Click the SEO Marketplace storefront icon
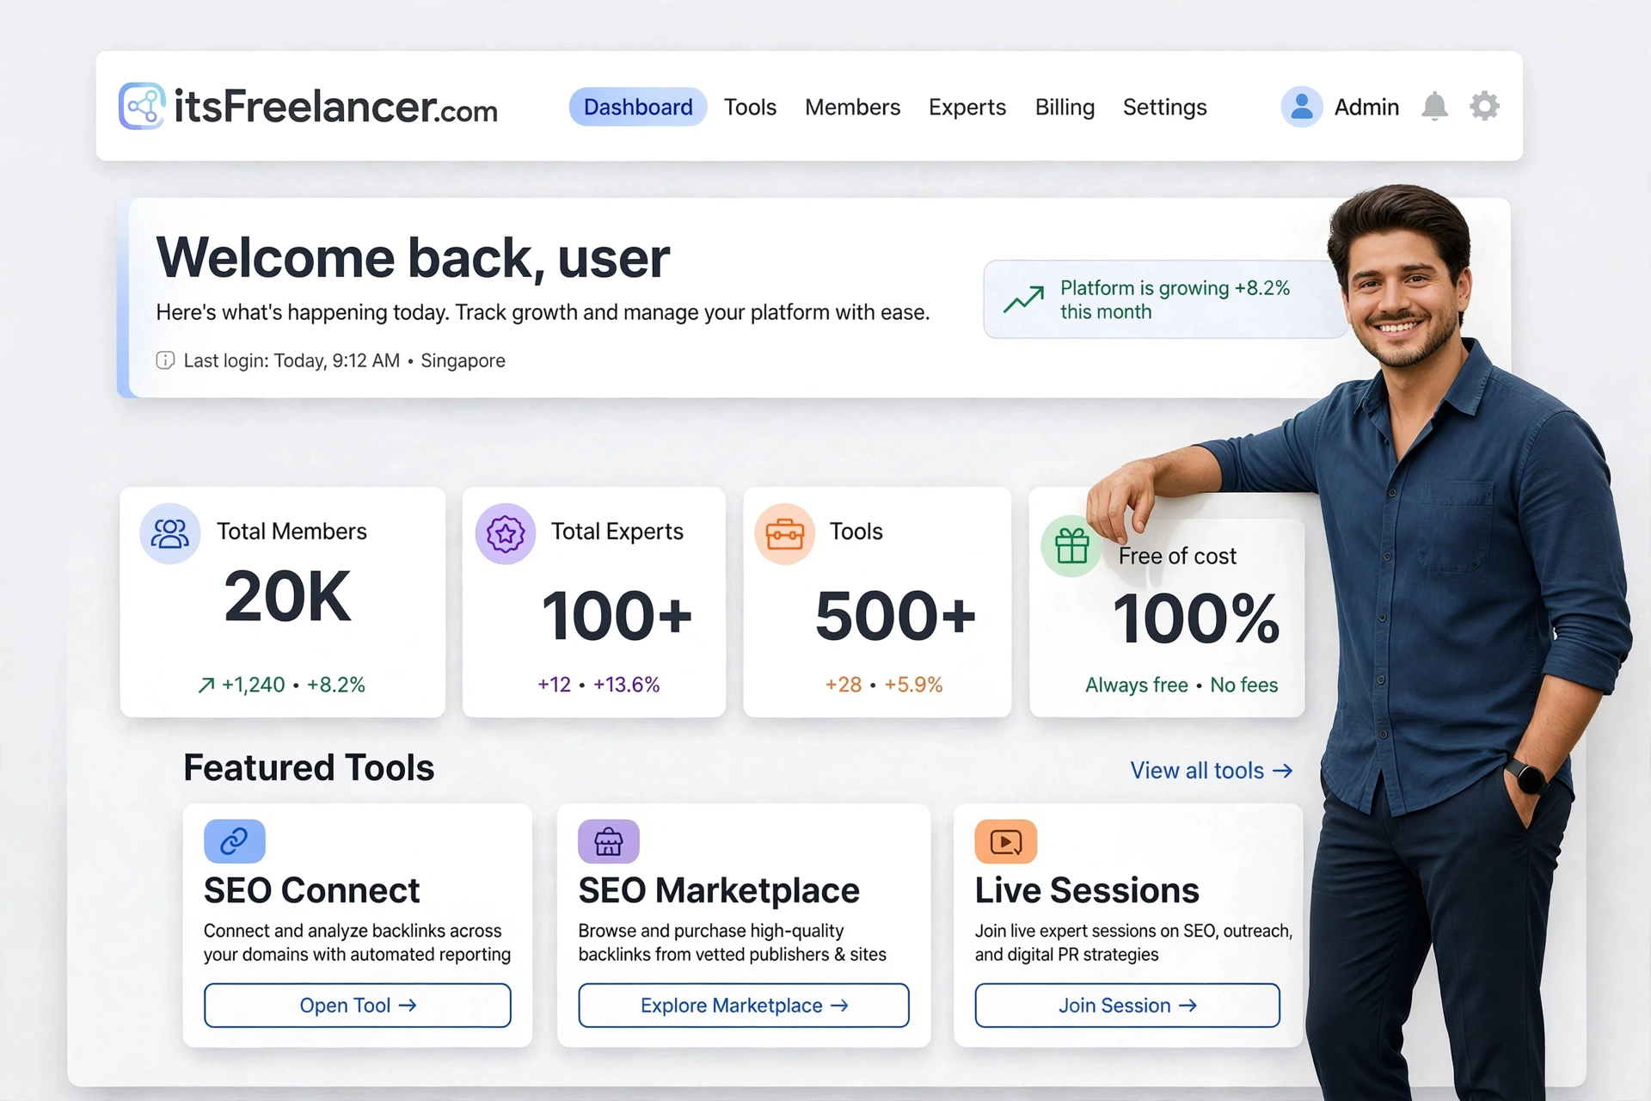Screen dimensions: 1651x1101 tap(609, 841)
